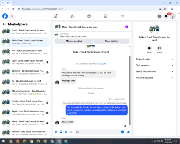Open conversation information purple icon

coord(127,27)
